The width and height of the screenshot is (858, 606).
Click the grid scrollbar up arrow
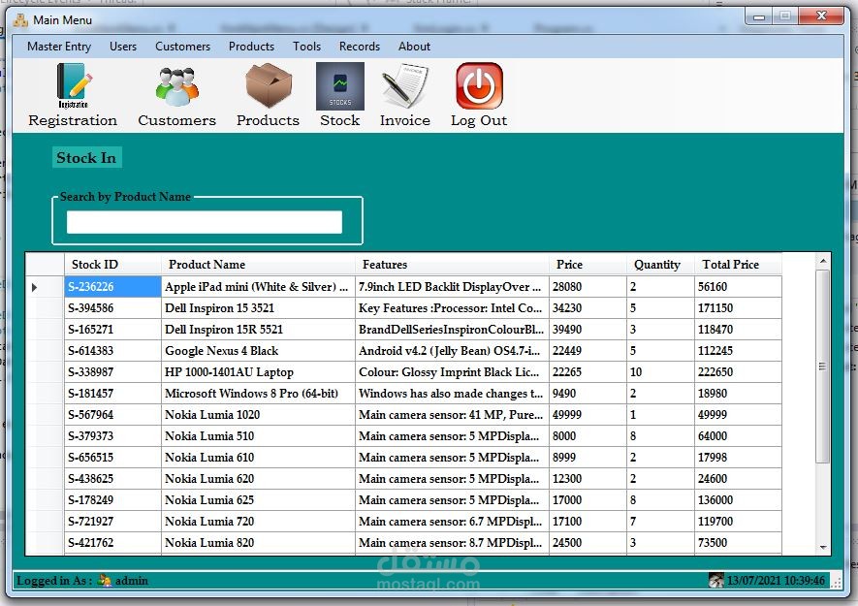[x=823, y=261]
